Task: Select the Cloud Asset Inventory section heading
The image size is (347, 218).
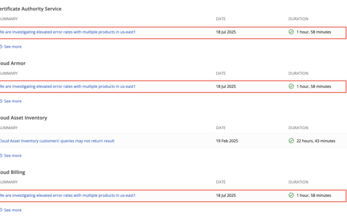Action: click(23, 118)
